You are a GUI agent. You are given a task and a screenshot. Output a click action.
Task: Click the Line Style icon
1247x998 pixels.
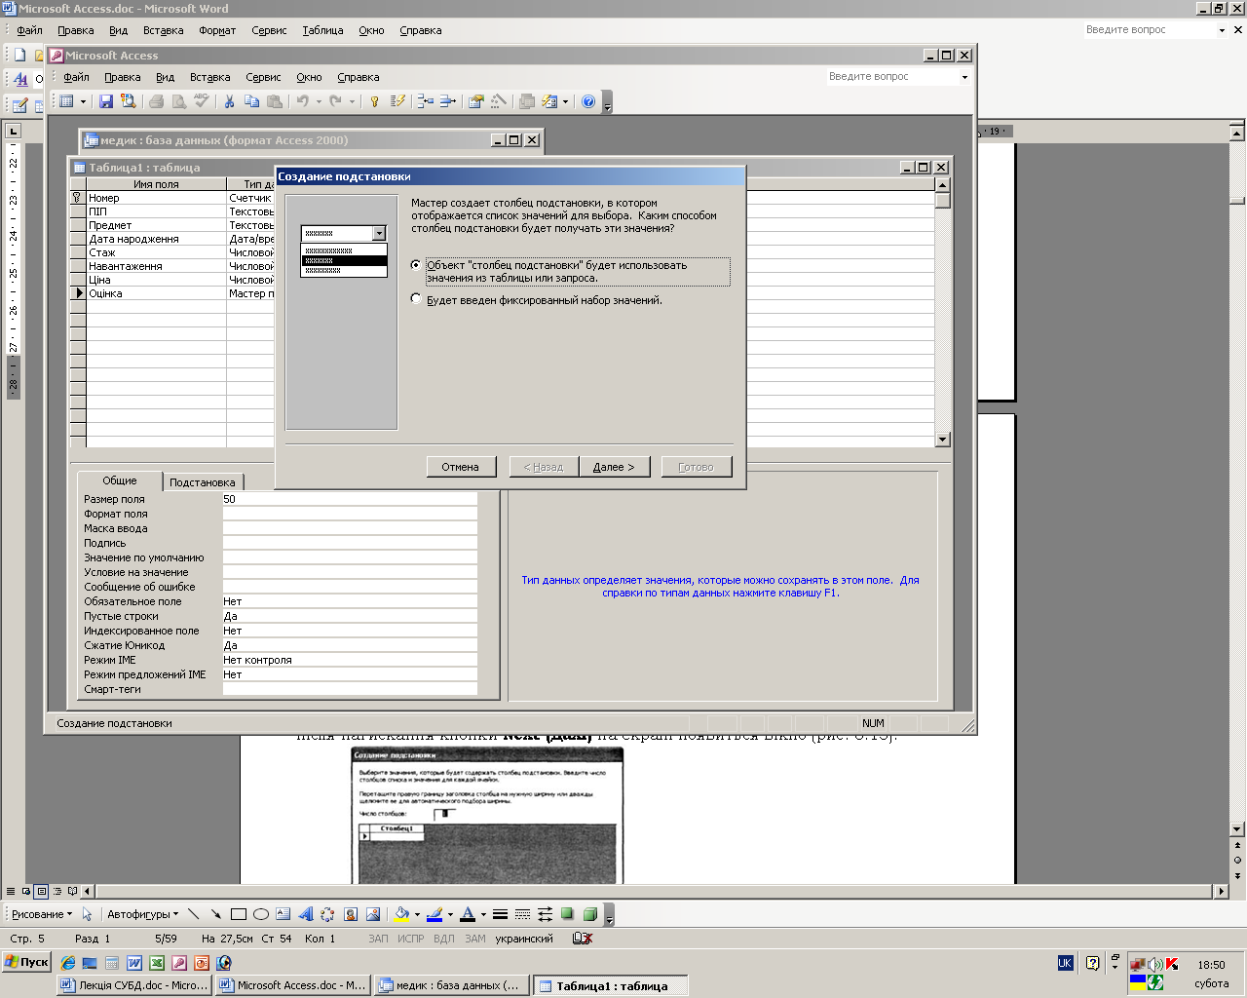click(500, 914)
